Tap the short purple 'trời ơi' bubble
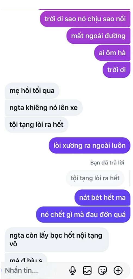This screenshot has height=279, width=133. (x=117, y=70)
